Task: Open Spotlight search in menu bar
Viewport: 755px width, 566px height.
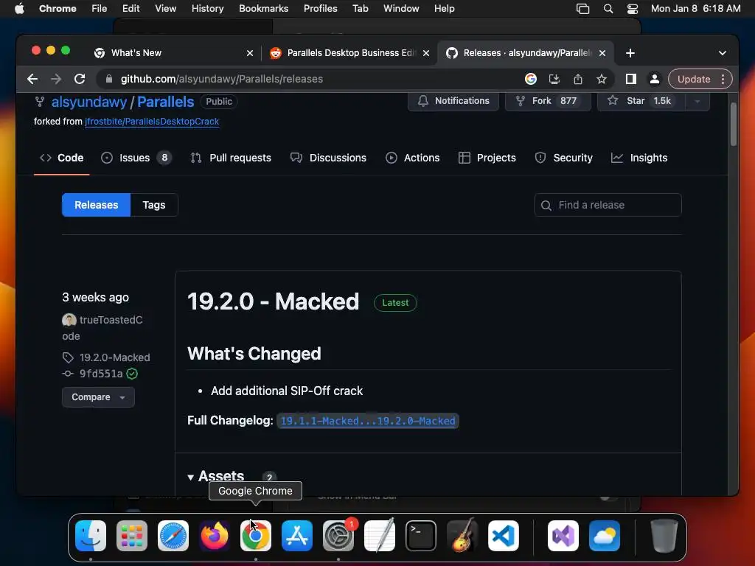Action: pos(608,9)
